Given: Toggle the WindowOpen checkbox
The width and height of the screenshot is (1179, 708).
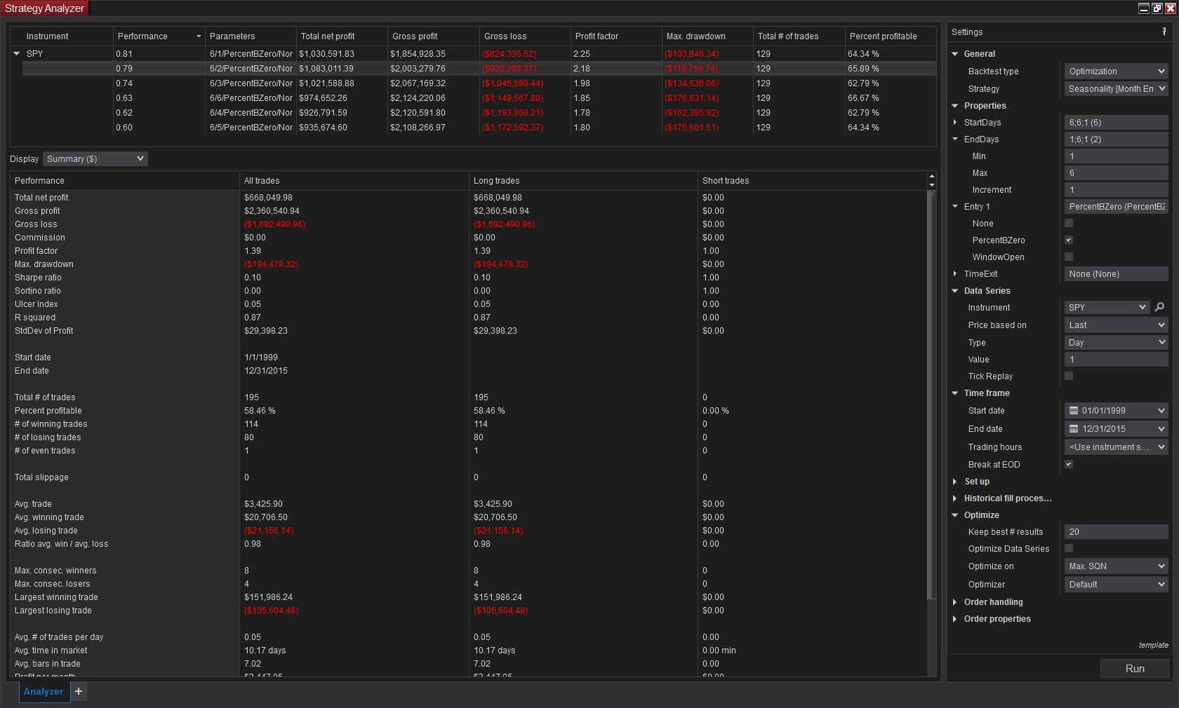Looking at the screenshot, I should click(x=1069, y=257).
